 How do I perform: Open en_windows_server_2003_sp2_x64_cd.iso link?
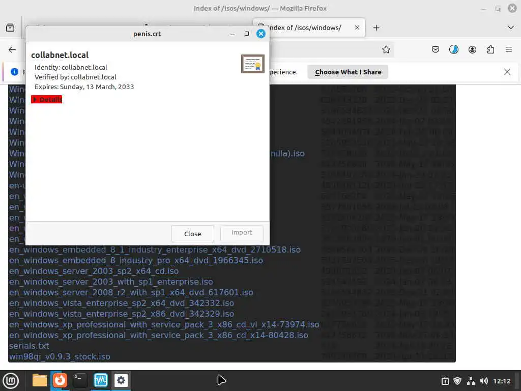pos(94,271)
